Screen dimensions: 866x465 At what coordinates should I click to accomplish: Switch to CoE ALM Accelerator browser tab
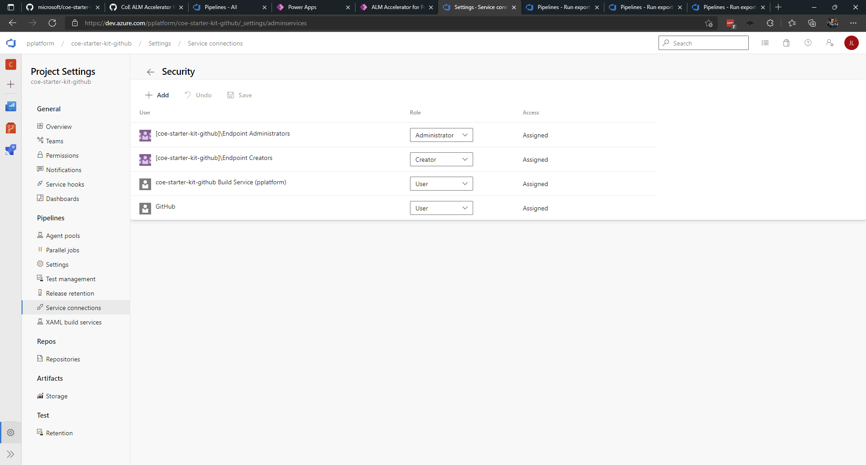pos(146,7)
